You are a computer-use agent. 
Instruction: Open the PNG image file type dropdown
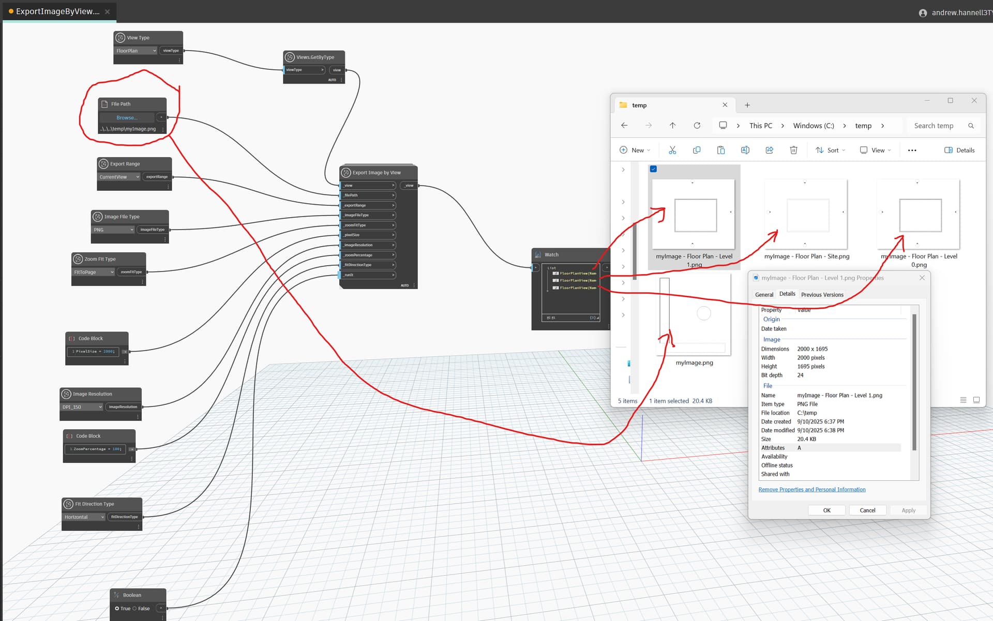point(113,230)
